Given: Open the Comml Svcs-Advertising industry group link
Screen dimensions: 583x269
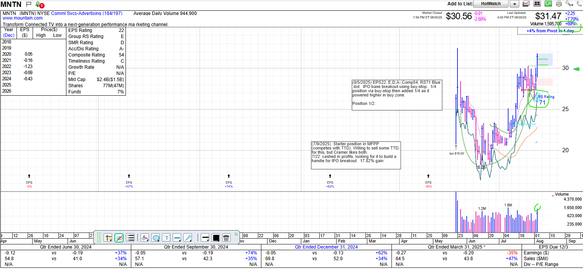Looking at the screenshot, I should click(87, 13).
